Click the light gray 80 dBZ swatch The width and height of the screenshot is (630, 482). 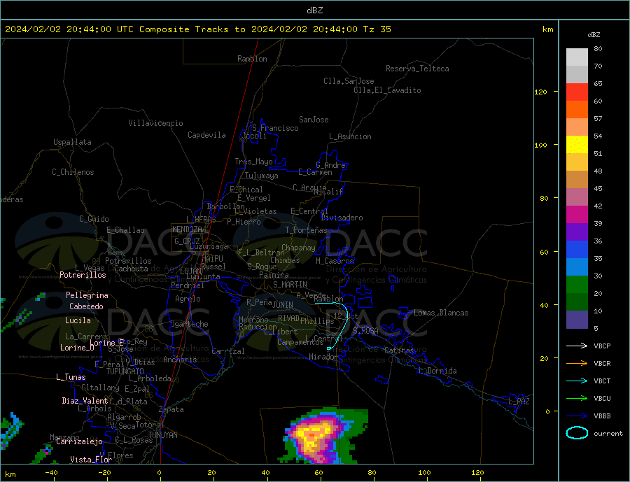coord(577,57)
